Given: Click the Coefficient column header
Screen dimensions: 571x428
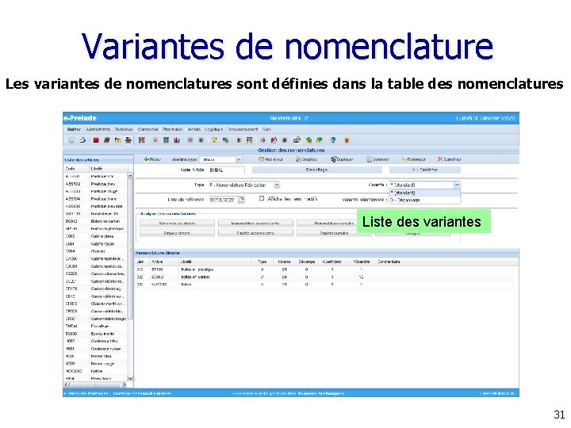Looking at the screenshot, I should pyautogui.click(x=332, y=262).
